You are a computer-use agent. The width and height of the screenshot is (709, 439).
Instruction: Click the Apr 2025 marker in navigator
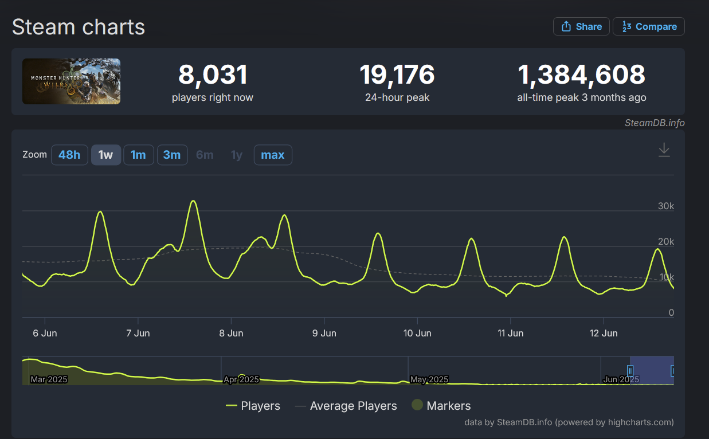click(x=241, y=379)
